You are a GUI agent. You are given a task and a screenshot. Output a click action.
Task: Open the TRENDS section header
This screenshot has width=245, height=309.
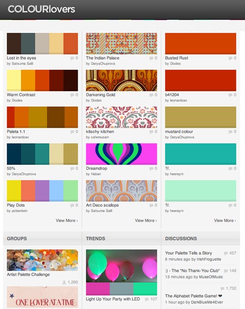(96, 239)
